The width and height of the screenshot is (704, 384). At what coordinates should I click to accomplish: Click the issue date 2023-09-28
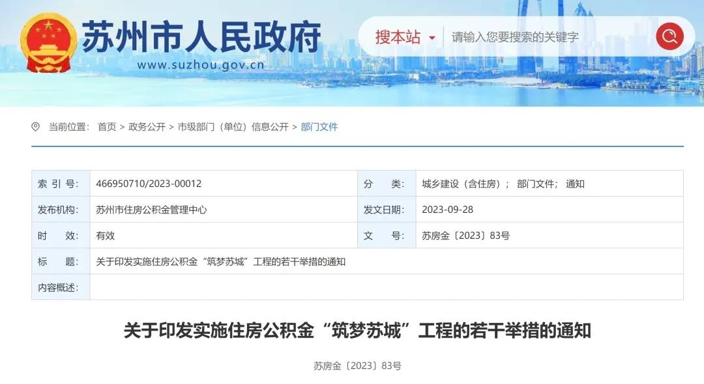click(x=447, y=210)
